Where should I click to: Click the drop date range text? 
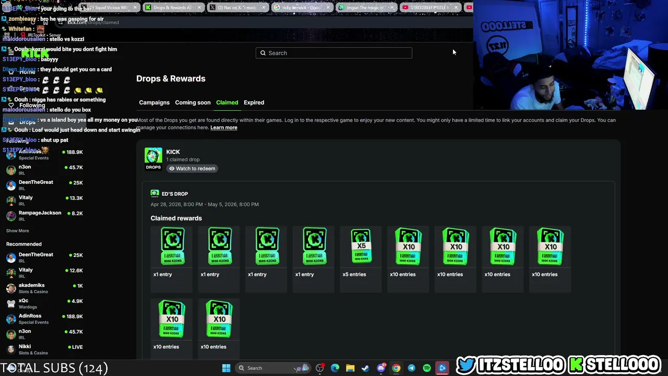click(205, 204)
